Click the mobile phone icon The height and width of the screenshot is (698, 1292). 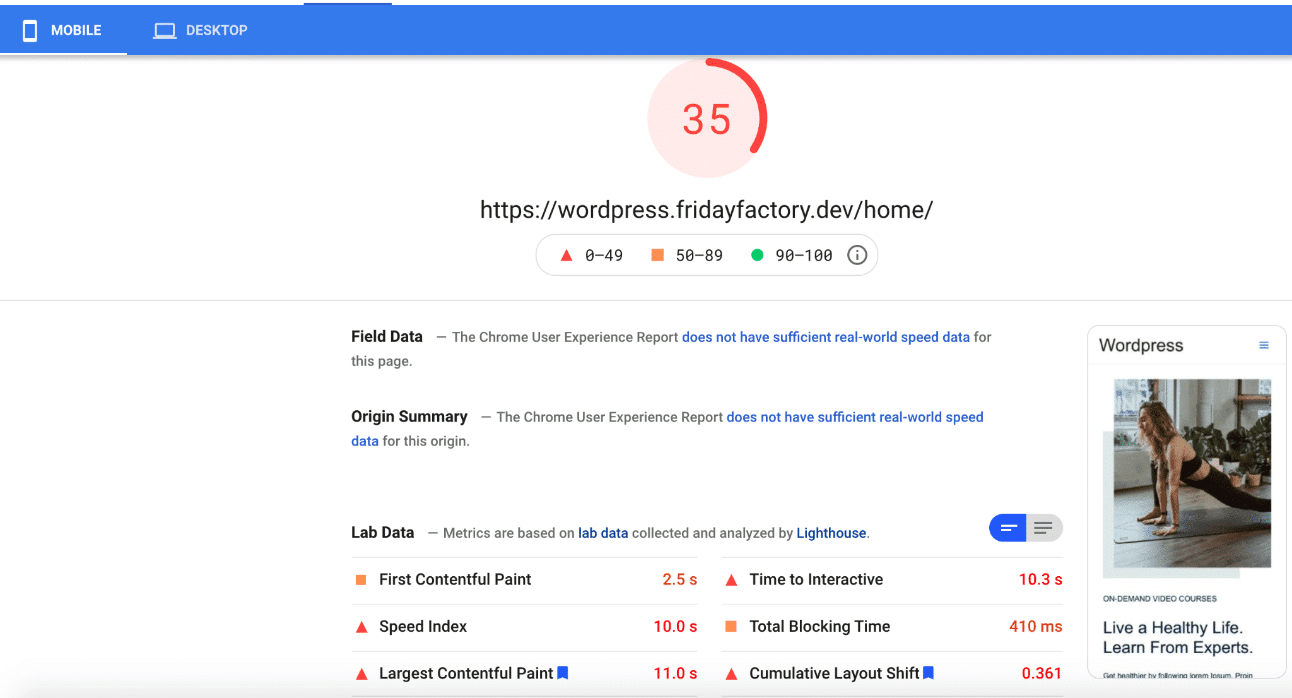[30, 30]
